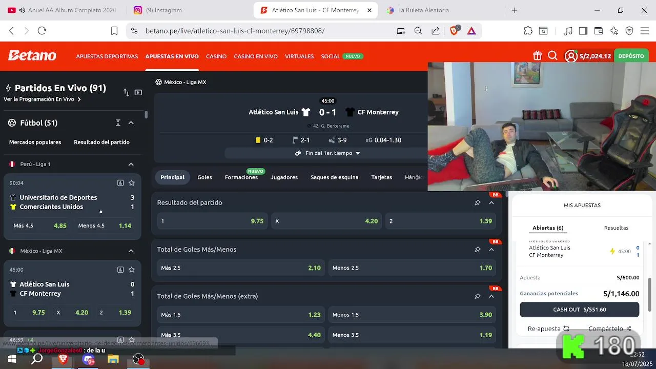Collapse the Fútbol (51) section
Viewport: 656px width, 369px height.
point(131,123)
